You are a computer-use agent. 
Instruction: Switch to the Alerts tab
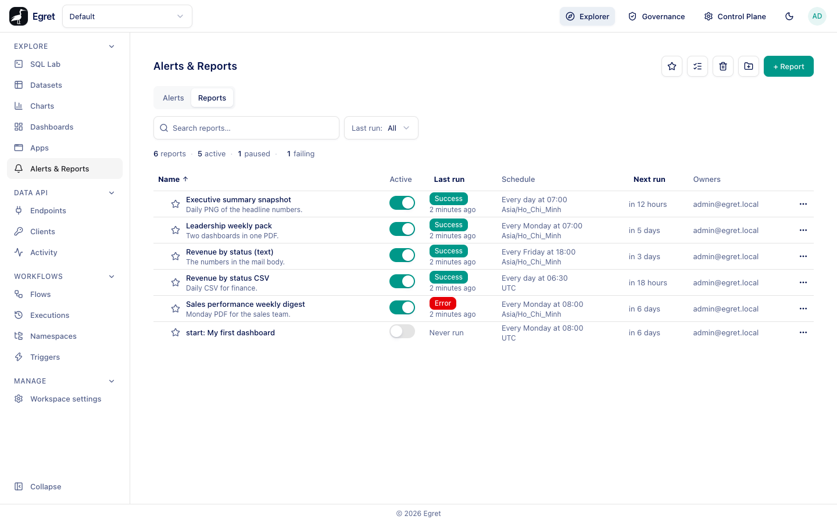pyautogui.click(x=173, y=98)
